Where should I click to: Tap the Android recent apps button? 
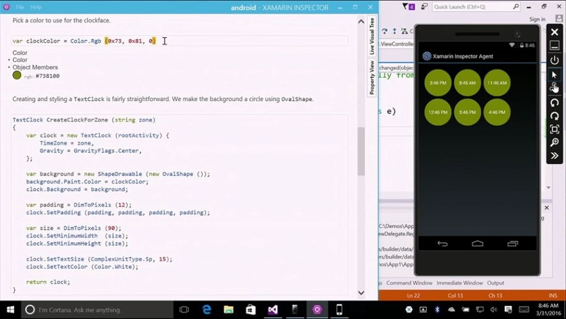point(513,243)
